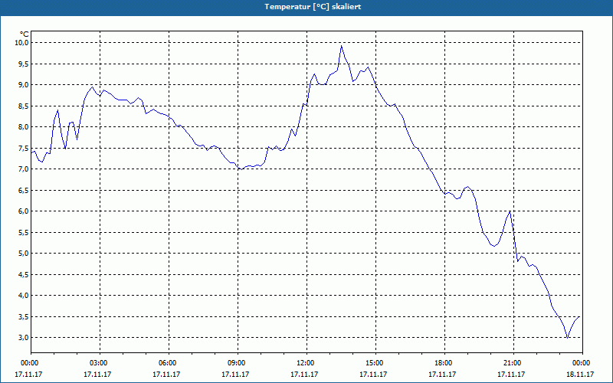Click the "°C" unit label on the axis
This screenshot has height=383, width=613.
(x=25, y=34)
